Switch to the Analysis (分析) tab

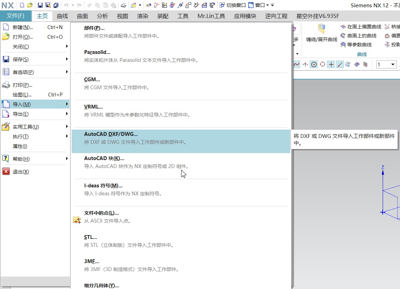[102, 16]
